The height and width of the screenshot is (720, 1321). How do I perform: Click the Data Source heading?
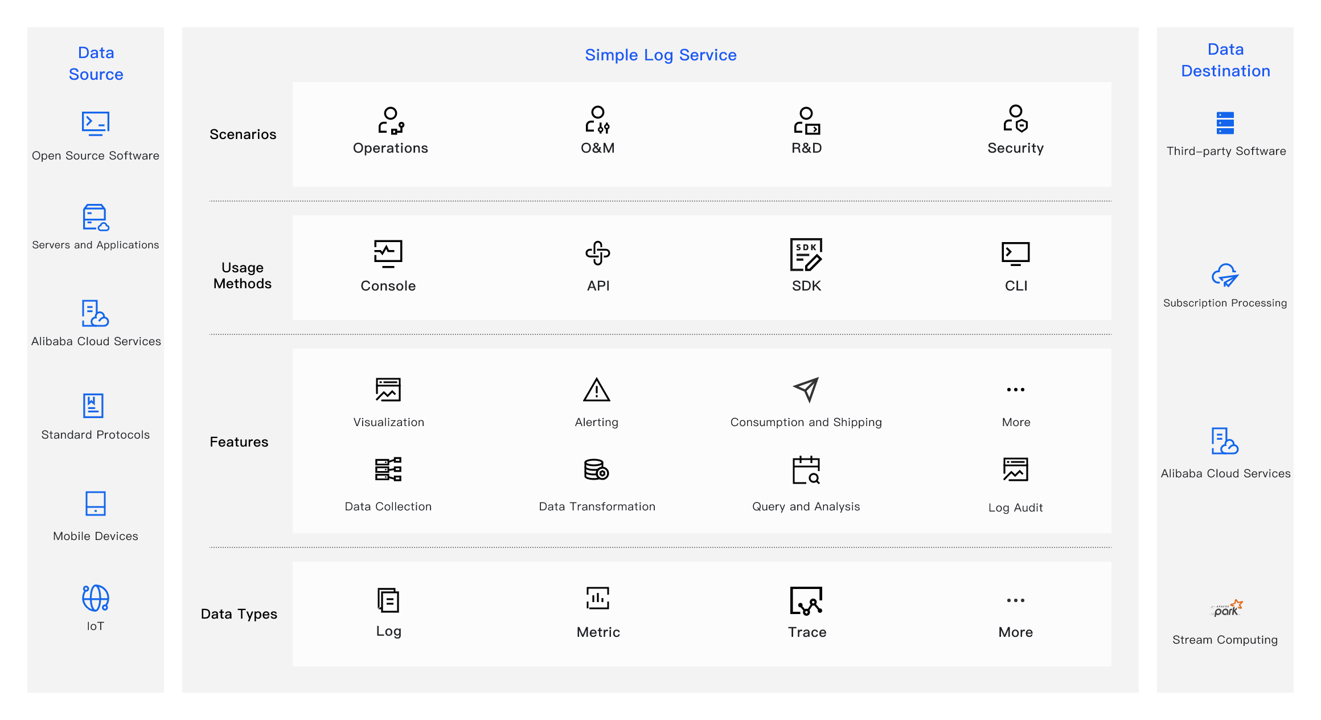click(96, 63)
